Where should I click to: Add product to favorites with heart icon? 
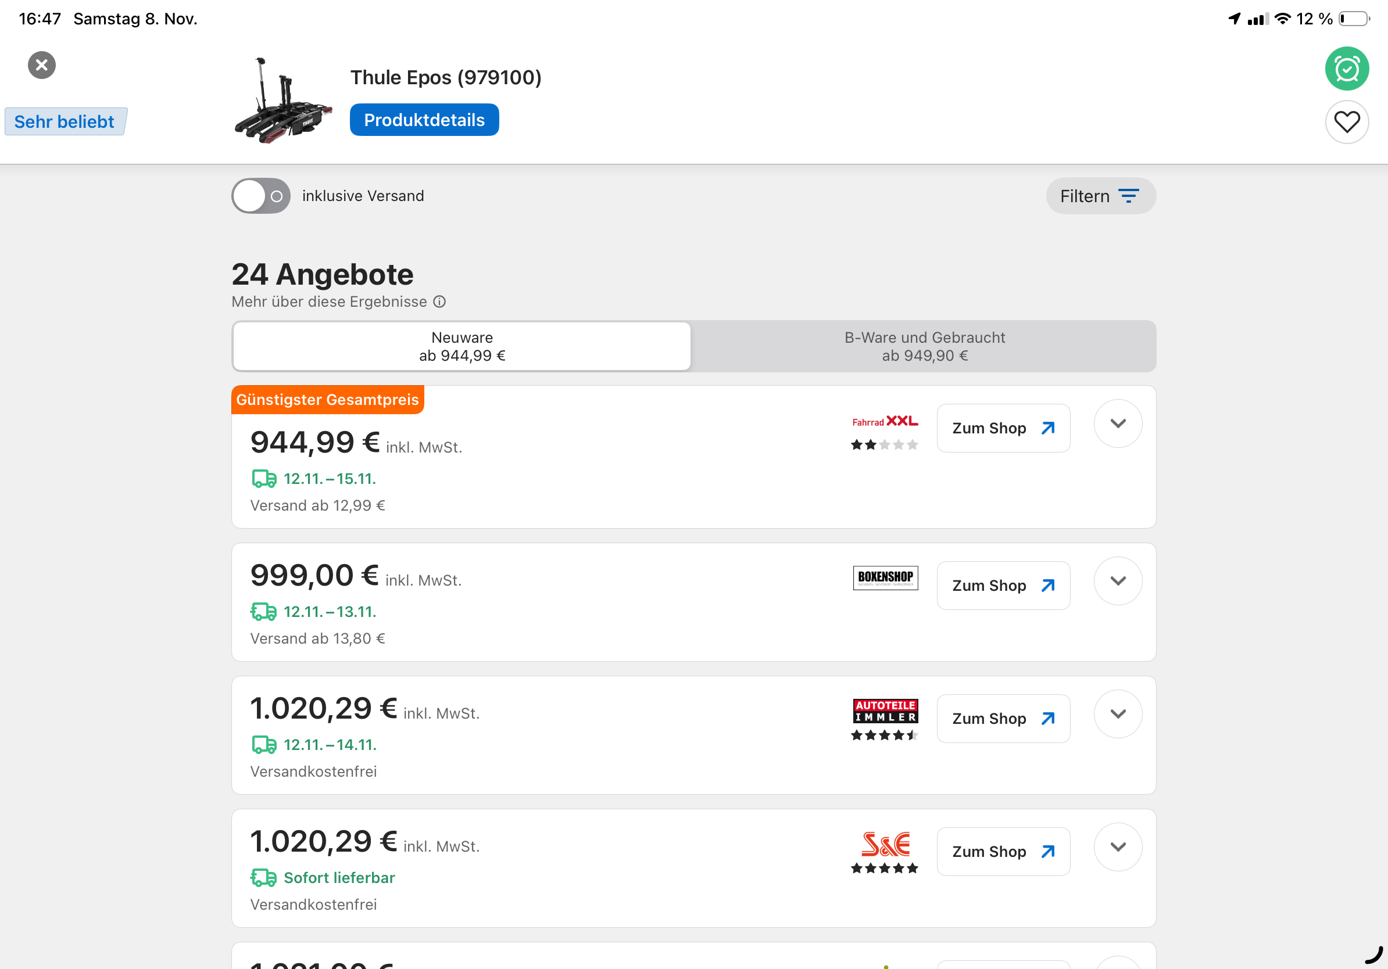point(1346,122)
